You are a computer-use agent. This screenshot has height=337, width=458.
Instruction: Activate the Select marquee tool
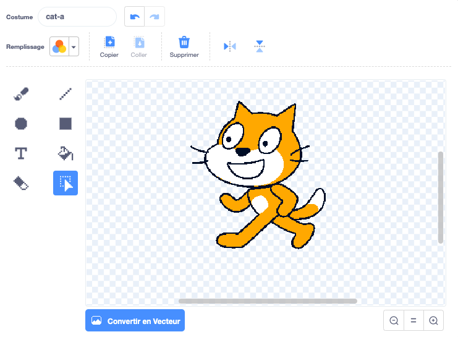point(66,183)
